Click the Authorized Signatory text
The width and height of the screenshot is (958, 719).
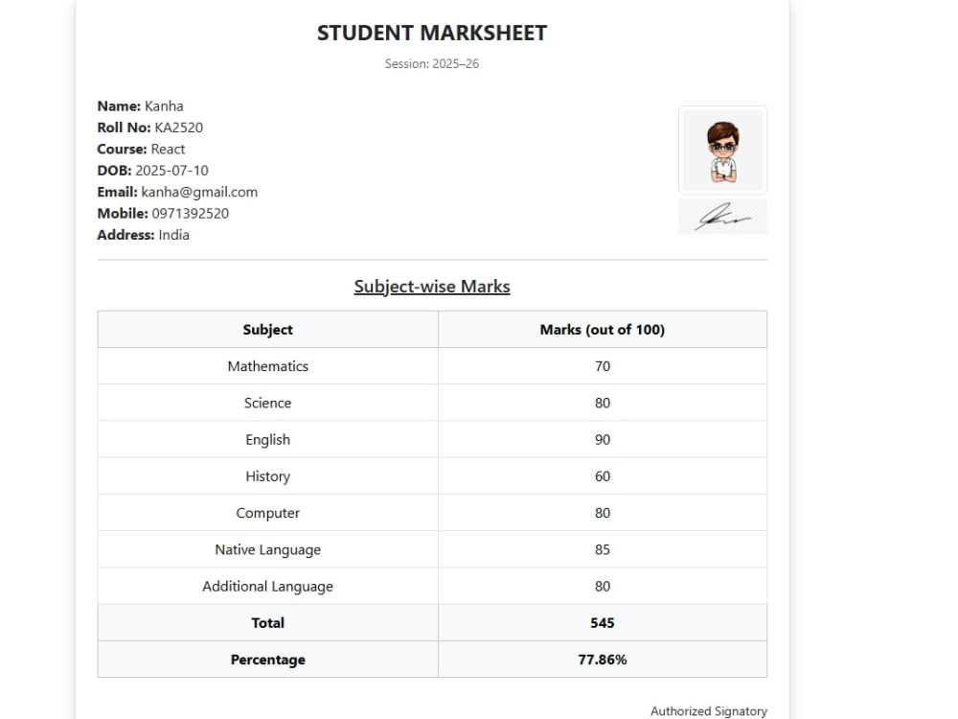point(709,711)
